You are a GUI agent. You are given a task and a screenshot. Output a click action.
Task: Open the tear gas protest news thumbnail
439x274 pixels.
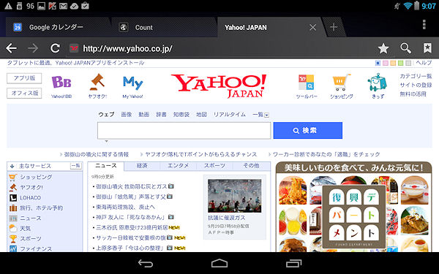pyautogui.click(x=234, y=196)
